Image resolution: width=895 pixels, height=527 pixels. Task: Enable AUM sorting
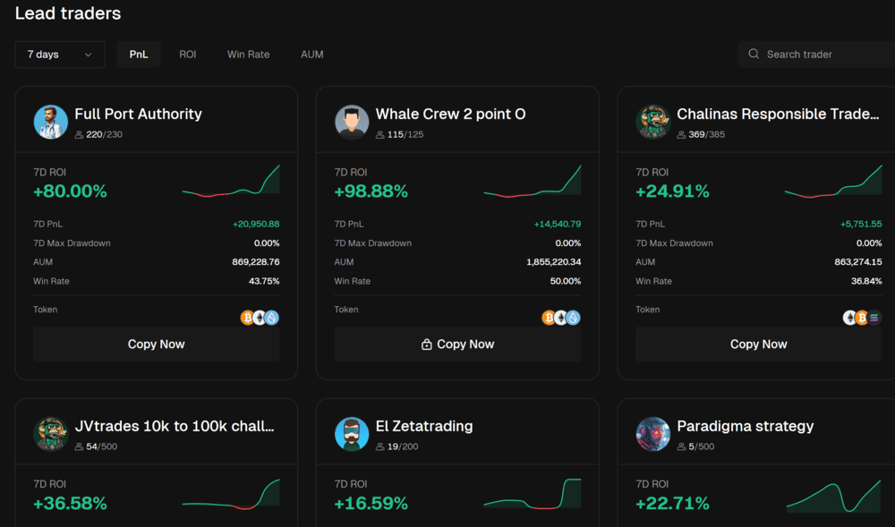click(x=311, y=54)
